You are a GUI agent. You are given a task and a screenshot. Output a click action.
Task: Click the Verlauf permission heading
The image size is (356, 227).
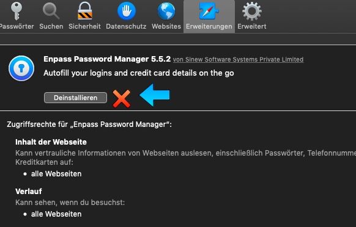coord(29,192)
